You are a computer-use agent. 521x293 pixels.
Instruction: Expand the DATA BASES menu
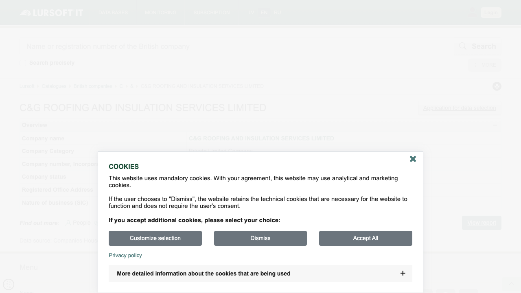[113, 13]
